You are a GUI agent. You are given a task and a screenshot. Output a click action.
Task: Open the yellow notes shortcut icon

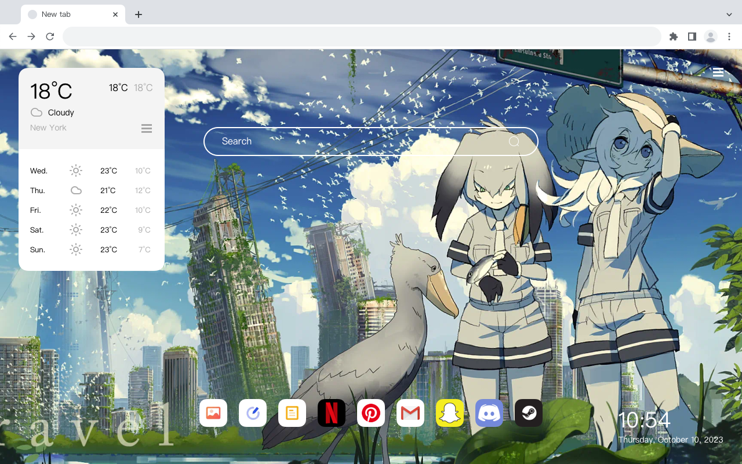click(x=292, y=413)
